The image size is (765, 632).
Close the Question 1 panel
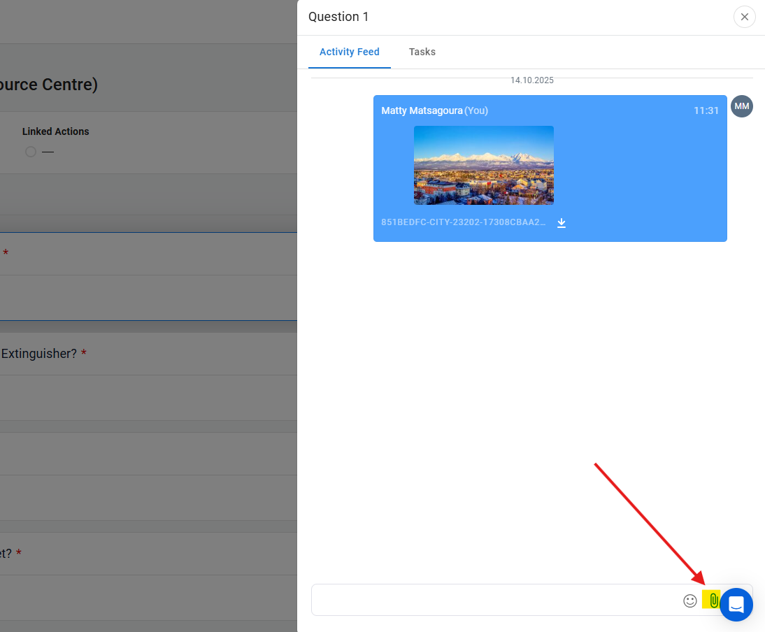tap(745, 17)
